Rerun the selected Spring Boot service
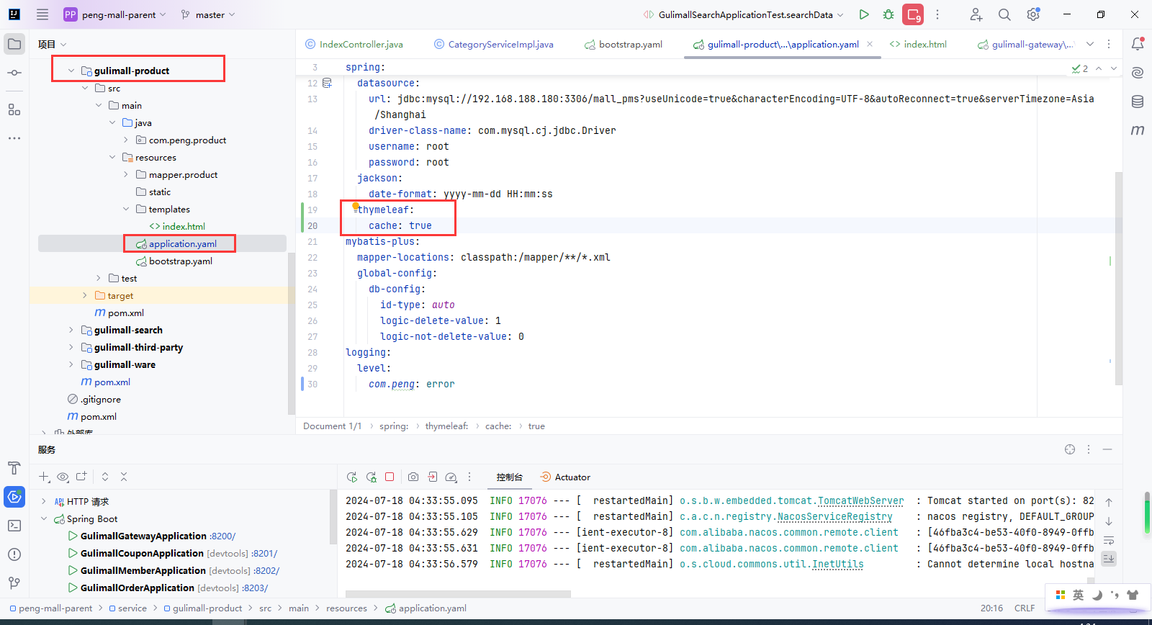 352,477
